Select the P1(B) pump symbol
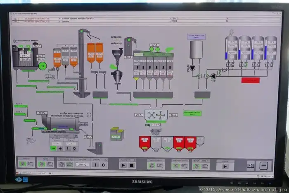The height and width of the screenshot is (193, 289). pyautogui.click(x=213, y=76)
